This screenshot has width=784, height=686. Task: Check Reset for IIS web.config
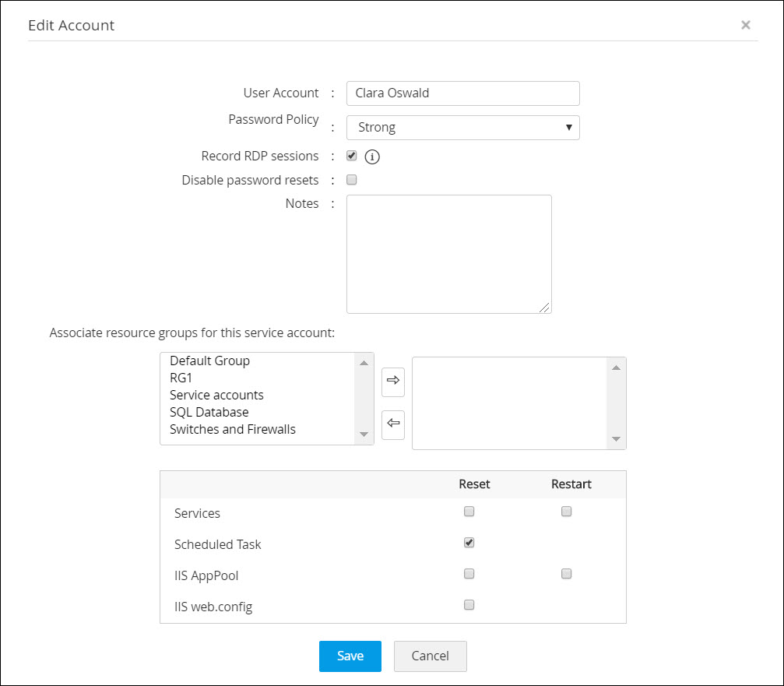point(469,605)
